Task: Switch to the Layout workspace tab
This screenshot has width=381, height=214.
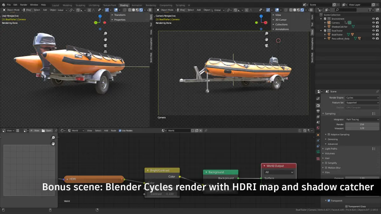Action: pyautogui.click(x=56, y=5)
